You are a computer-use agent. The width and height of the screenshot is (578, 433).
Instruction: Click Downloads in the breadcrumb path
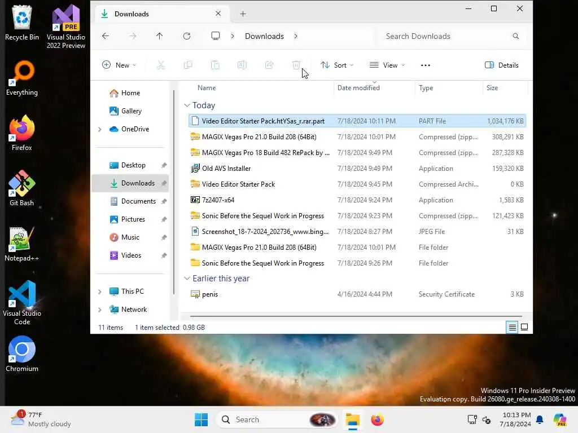264,36
